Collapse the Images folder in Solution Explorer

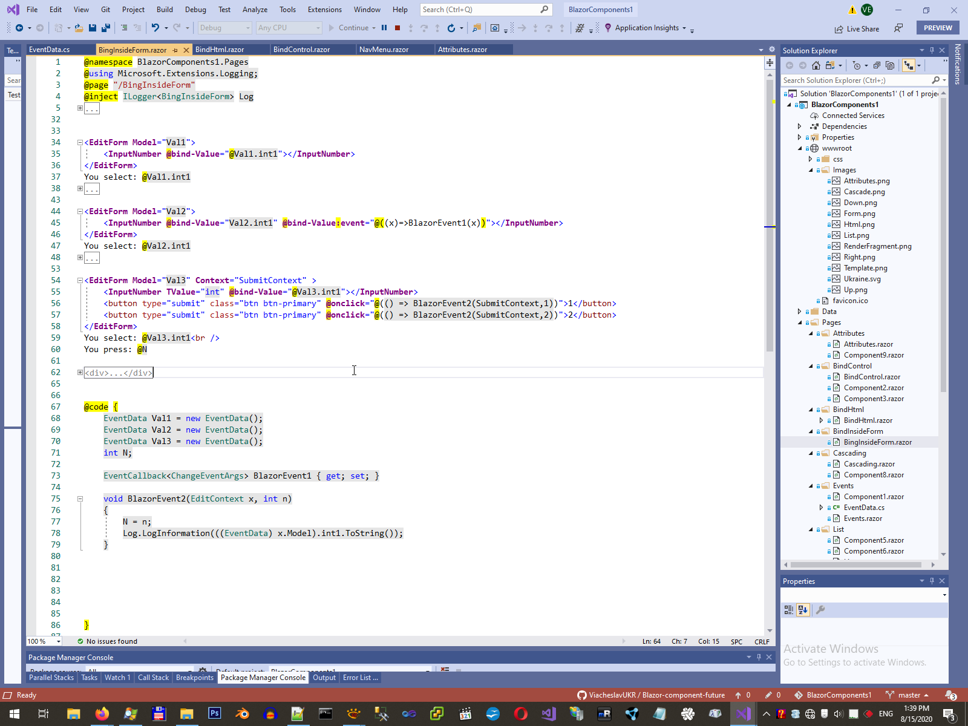(811, 170)
